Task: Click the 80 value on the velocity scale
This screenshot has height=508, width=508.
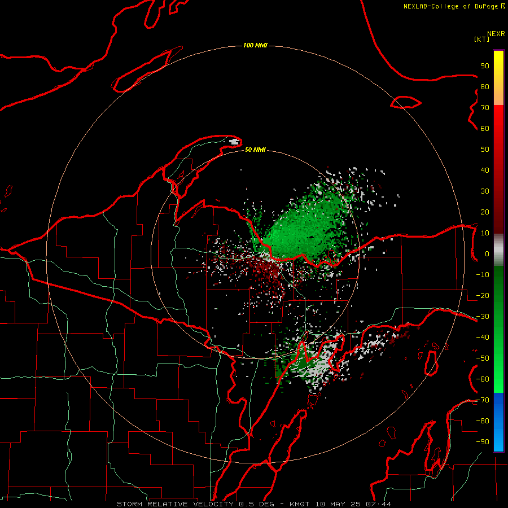Action: [x=485, y=86]
